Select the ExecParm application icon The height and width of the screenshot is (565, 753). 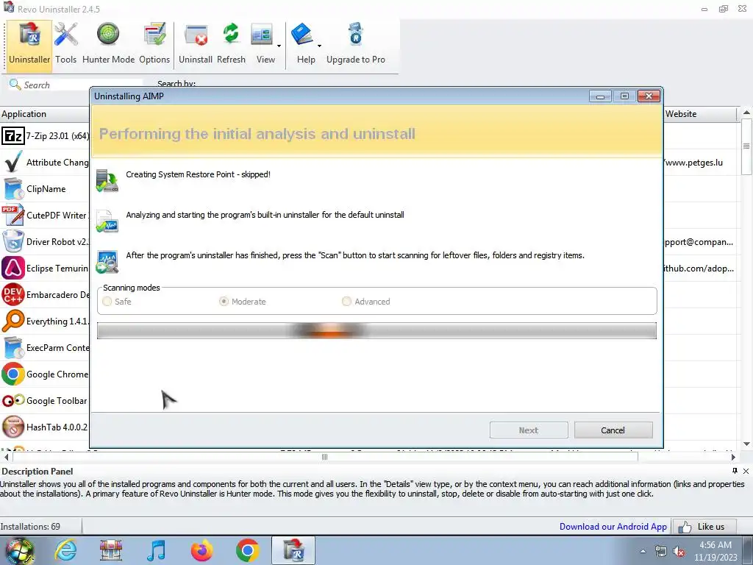(x=13, y=348)
